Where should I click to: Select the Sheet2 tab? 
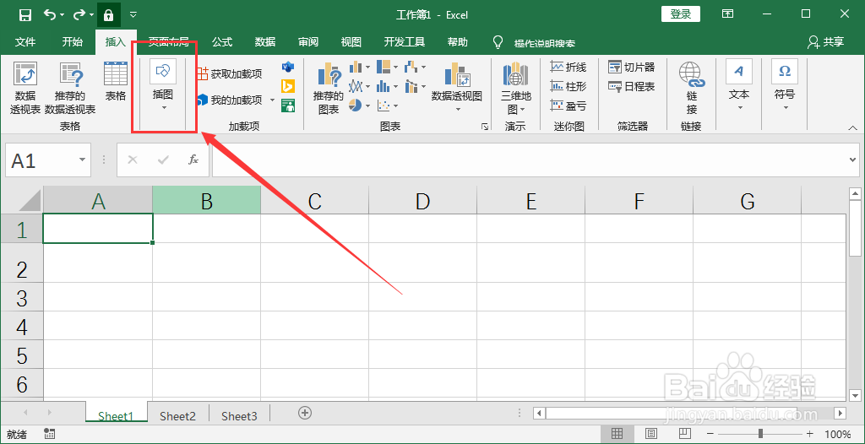pos(177,416)
